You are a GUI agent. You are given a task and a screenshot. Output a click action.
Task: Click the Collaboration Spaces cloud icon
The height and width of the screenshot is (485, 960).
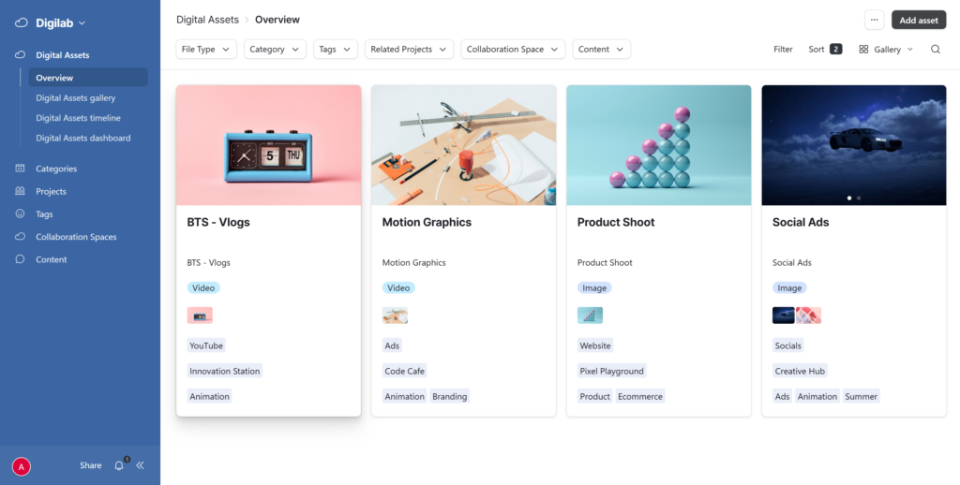coord(21,237)
